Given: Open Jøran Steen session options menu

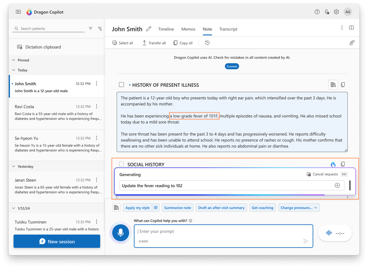Looking at the screenshot, I should click(x=97, y=180).
